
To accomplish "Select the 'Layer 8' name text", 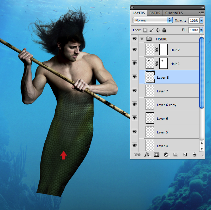I will pyautogui.click(x=163, y=78).
